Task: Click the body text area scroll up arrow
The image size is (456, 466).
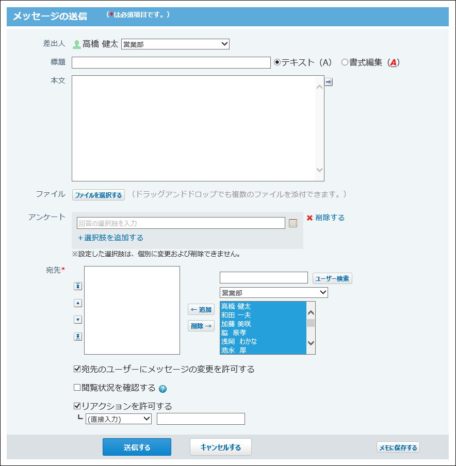Action: point(319,87)
